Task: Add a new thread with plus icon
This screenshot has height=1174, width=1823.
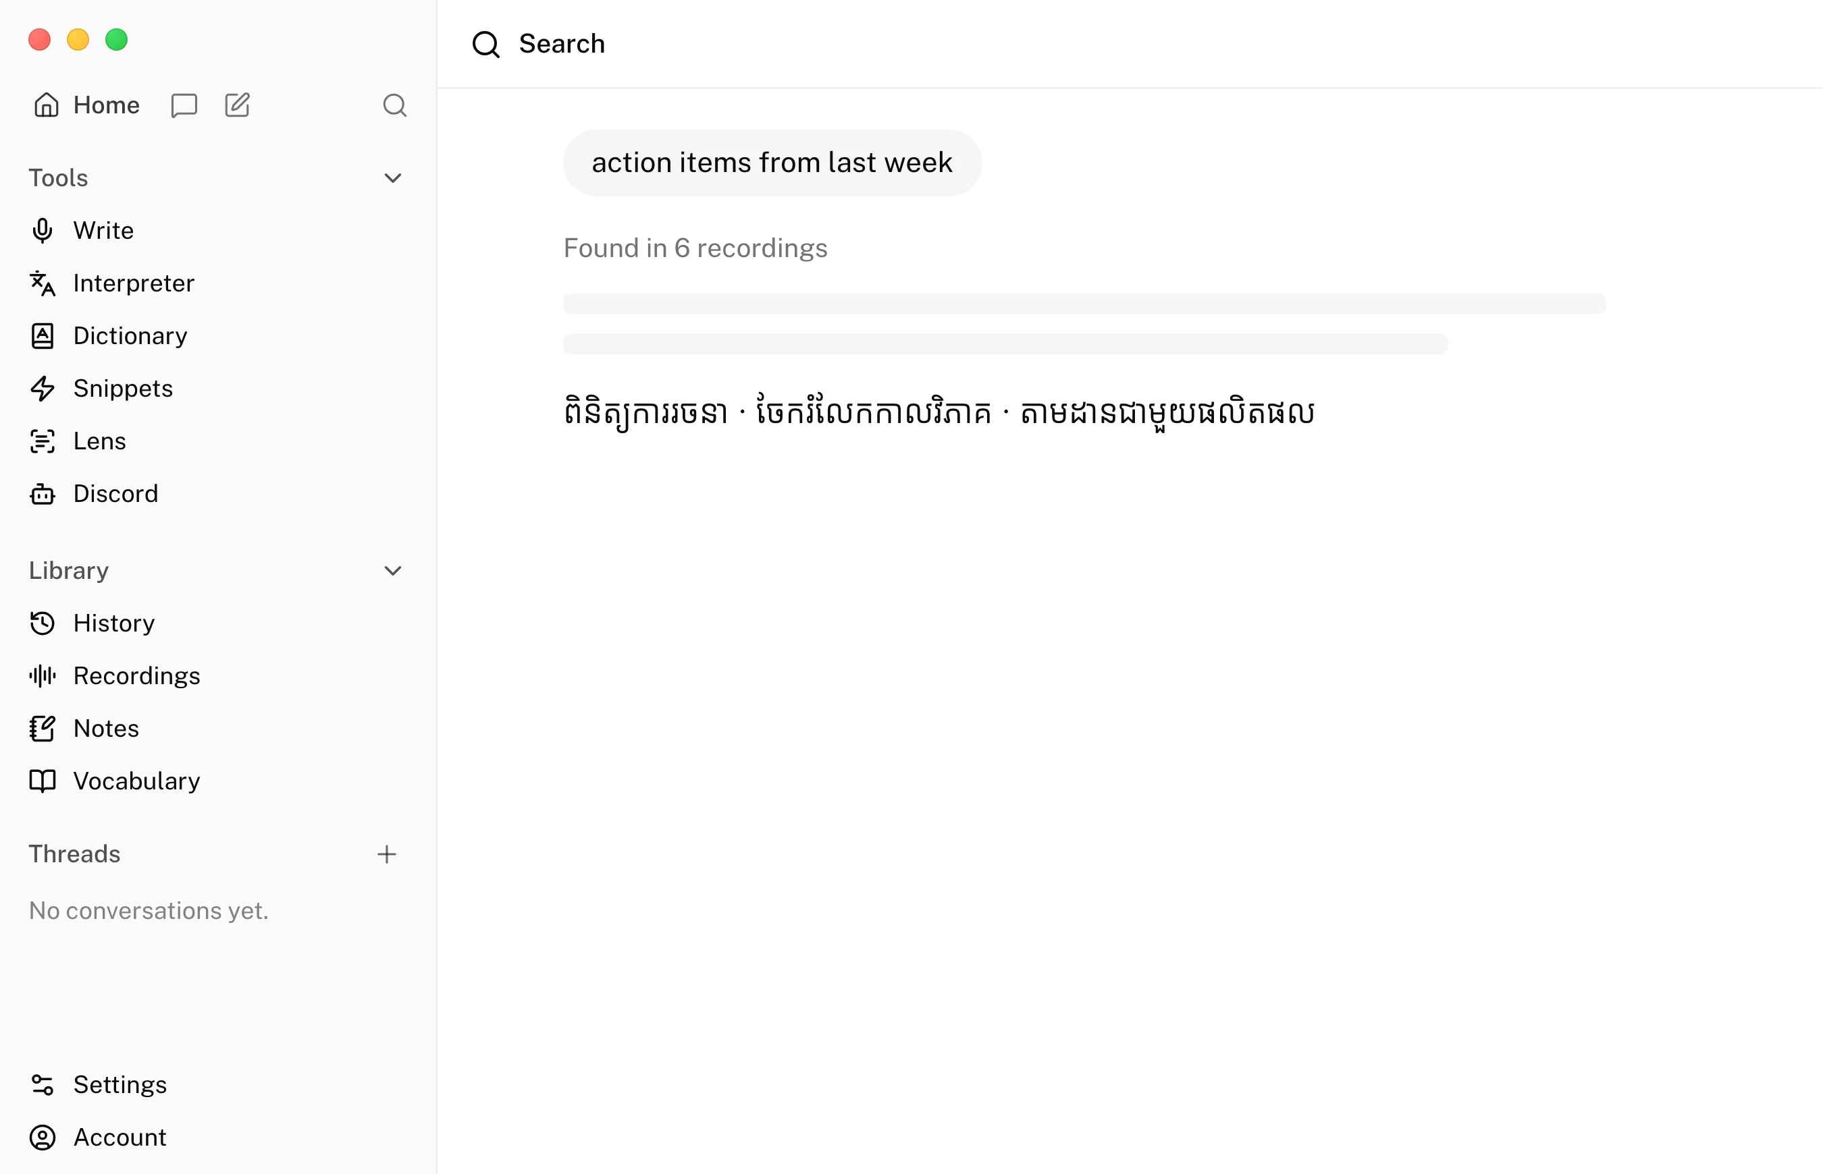Action: [387, 854]
